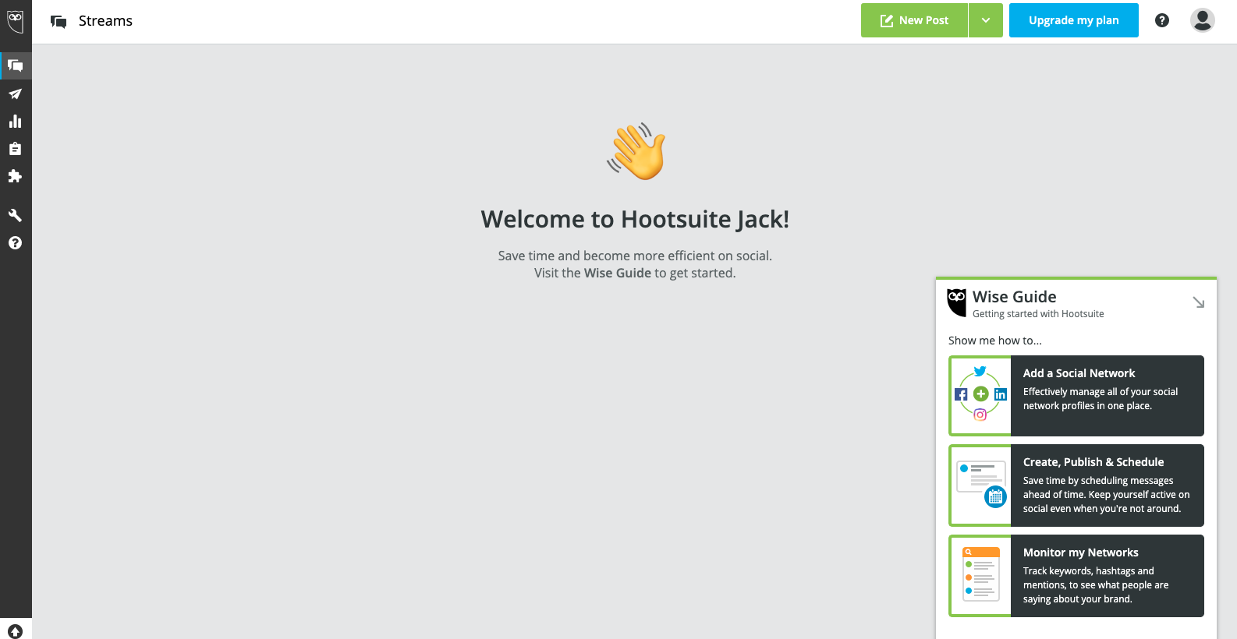
Task: Click the social networks thumbnail image
Action: pyautogui.click(x=980, y=396)
